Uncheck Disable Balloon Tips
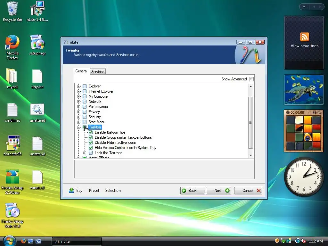 (x=91, y=132)
